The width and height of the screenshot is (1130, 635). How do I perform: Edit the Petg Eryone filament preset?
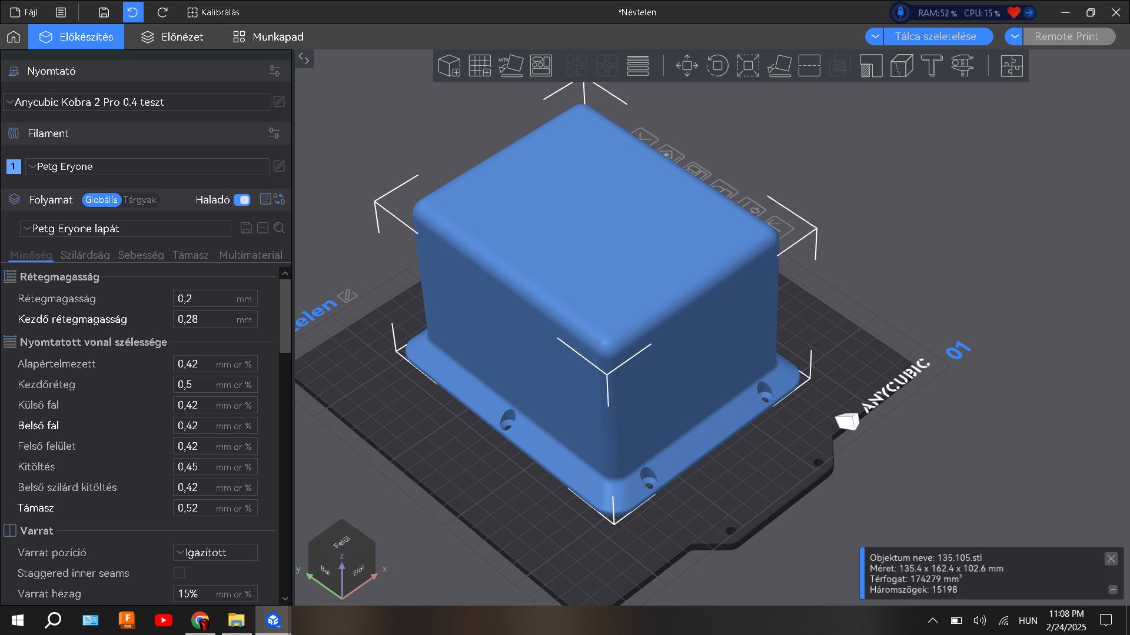tap(280, 166)
